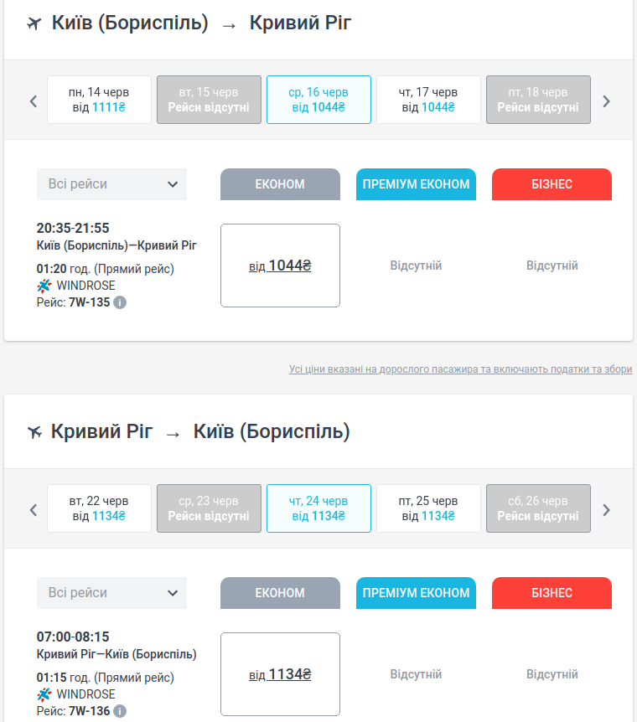Select Monday 14 June date tab
Screen dimensions: 637x722
[99, 100]
